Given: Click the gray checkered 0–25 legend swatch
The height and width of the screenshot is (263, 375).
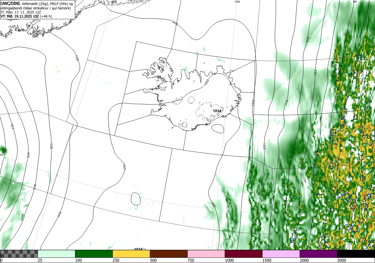Looking at the screenshot, I should (x=19, y=254).
